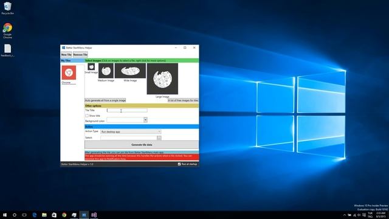This screenshot has height=219, width=389.
Task: Open the taskbar clock and date
Action: click(x=380, y=215)
